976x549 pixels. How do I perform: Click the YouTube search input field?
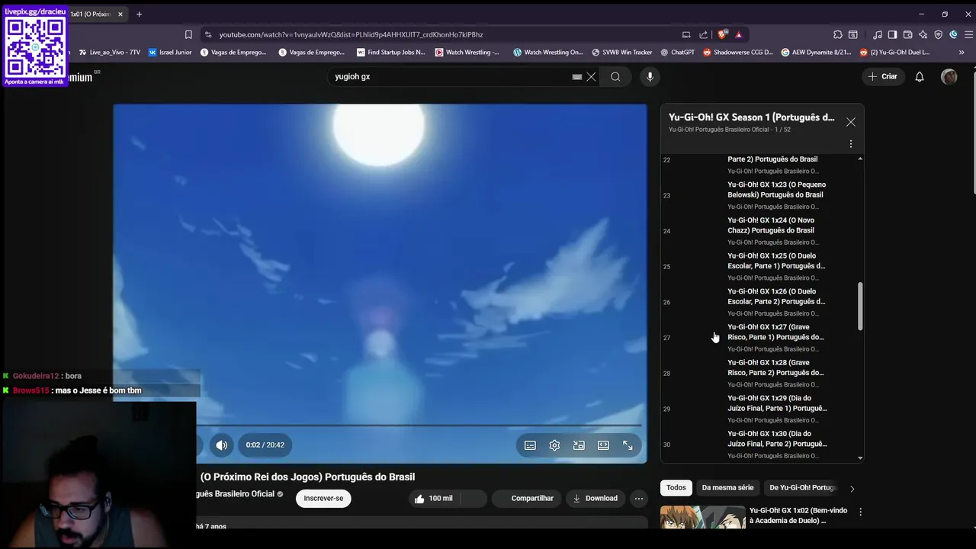(x=454, y=76)
